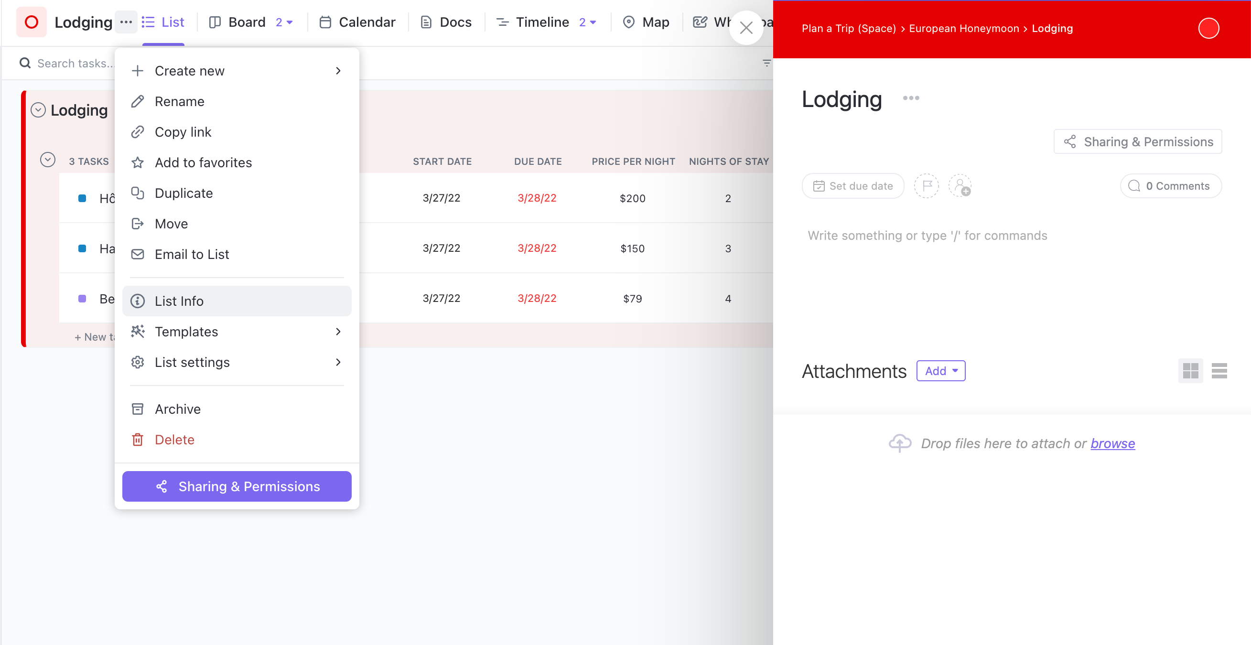
Task: Open the Add attachments dropdown
Action: [941, 371]
